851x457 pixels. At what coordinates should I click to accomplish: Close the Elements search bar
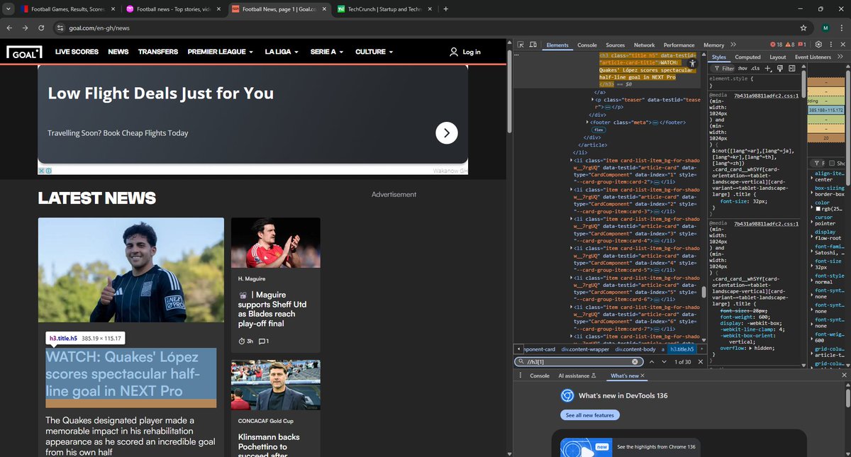699,362
